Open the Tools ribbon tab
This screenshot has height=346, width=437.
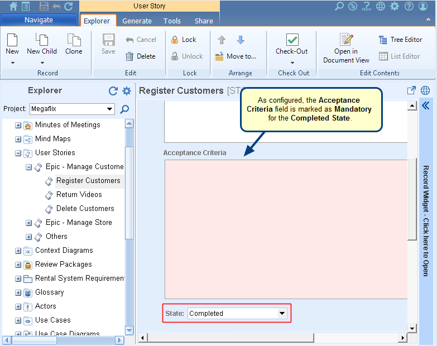172,21
